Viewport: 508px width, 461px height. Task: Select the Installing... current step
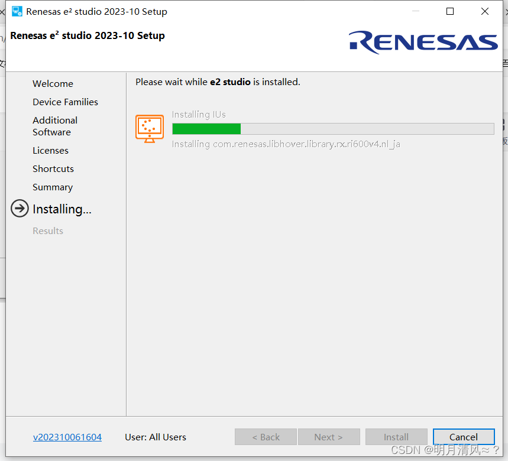(62, 209)
